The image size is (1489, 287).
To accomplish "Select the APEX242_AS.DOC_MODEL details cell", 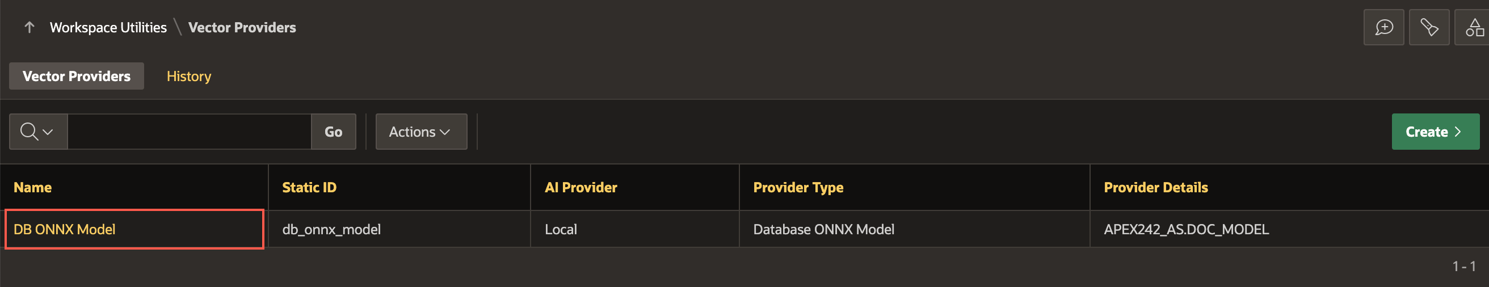I will (1289, 229).
